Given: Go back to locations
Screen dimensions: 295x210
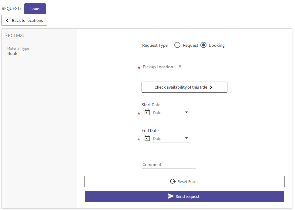Looking at the screenshot, I should (24, 21).
